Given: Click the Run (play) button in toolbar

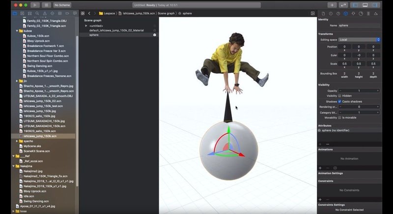Looking at the screenshot, I should [35, 5].
